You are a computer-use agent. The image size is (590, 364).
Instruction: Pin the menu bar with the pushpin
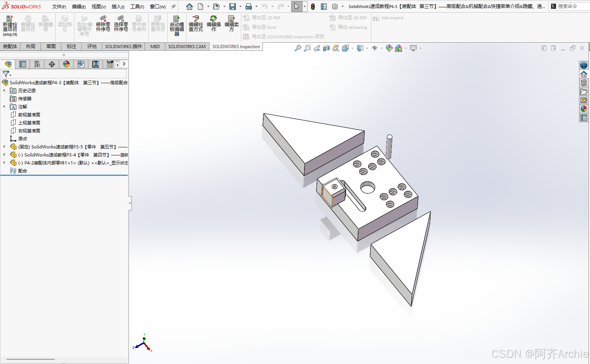(x=173, y=7)
